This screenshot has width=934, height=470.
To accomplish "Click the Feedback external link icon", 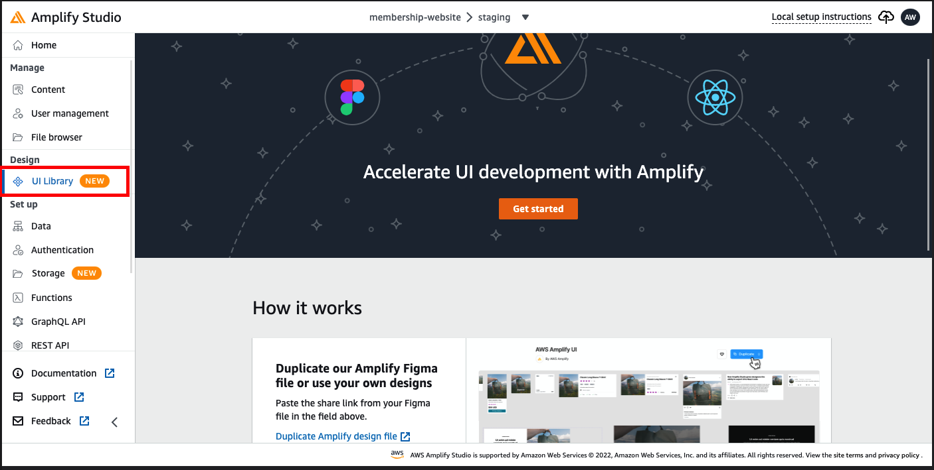I will [x=84, y=421].
